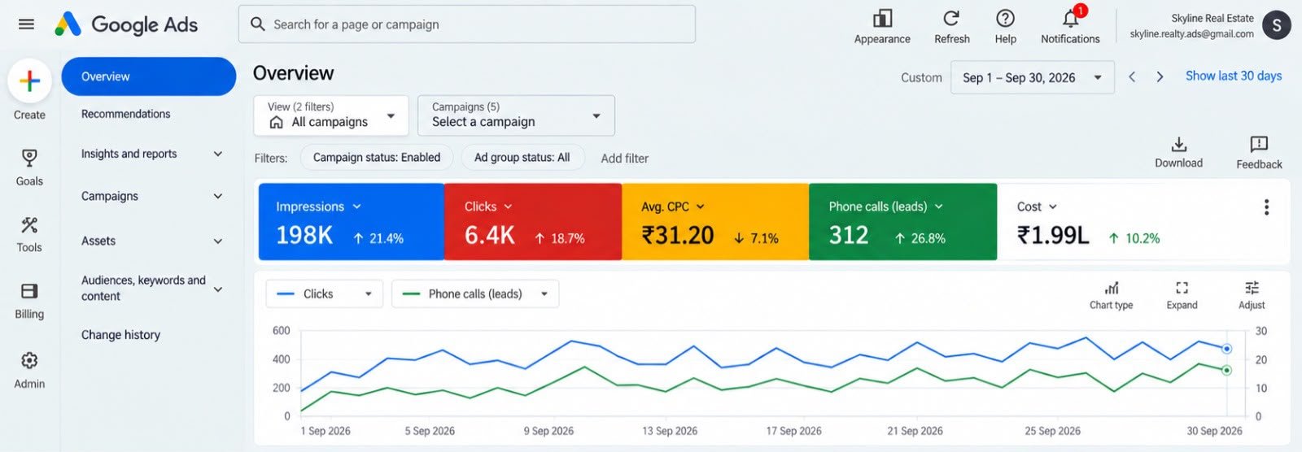Select the blue Impressions scorecard
Screen dimensions: 1302x452
click(x=352, y=222)
